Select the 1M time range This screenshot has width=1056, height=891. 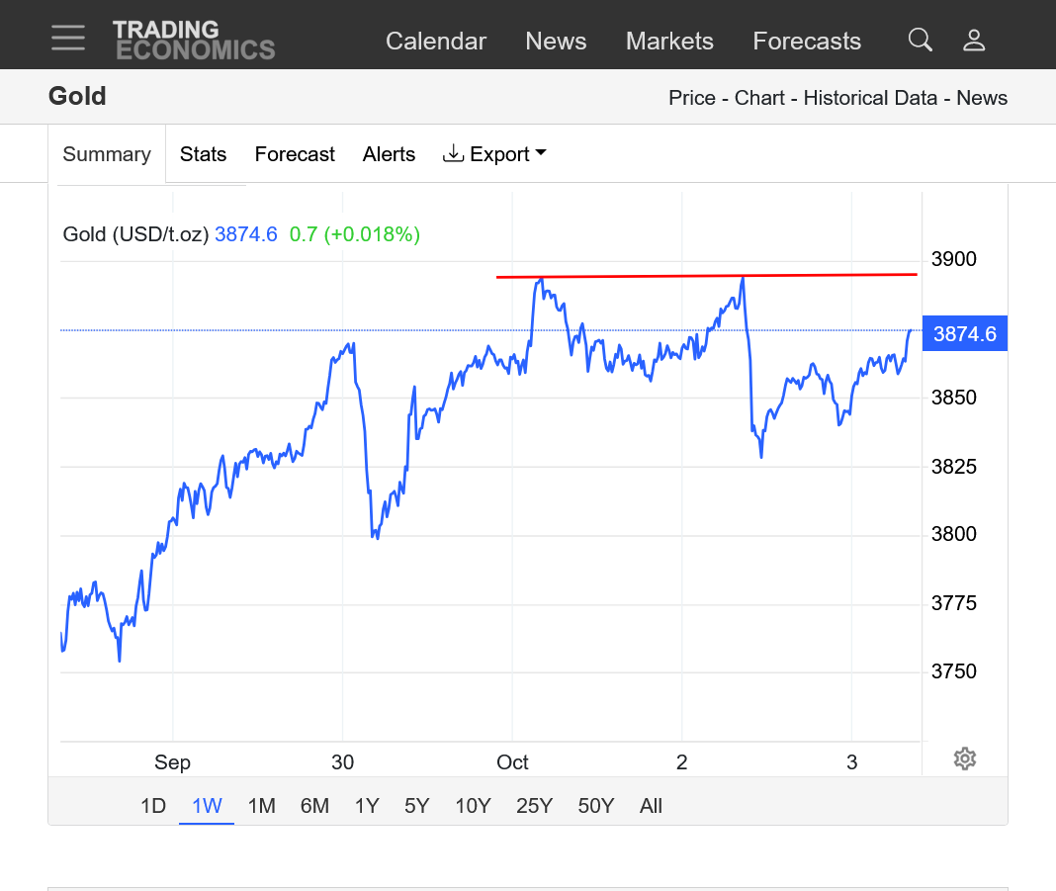[261, 806]
